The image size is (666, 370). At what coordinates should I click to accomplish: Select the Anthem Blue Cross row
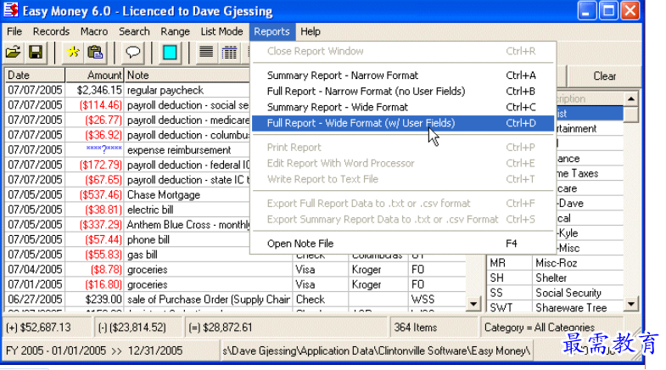[x=127, y=224]
